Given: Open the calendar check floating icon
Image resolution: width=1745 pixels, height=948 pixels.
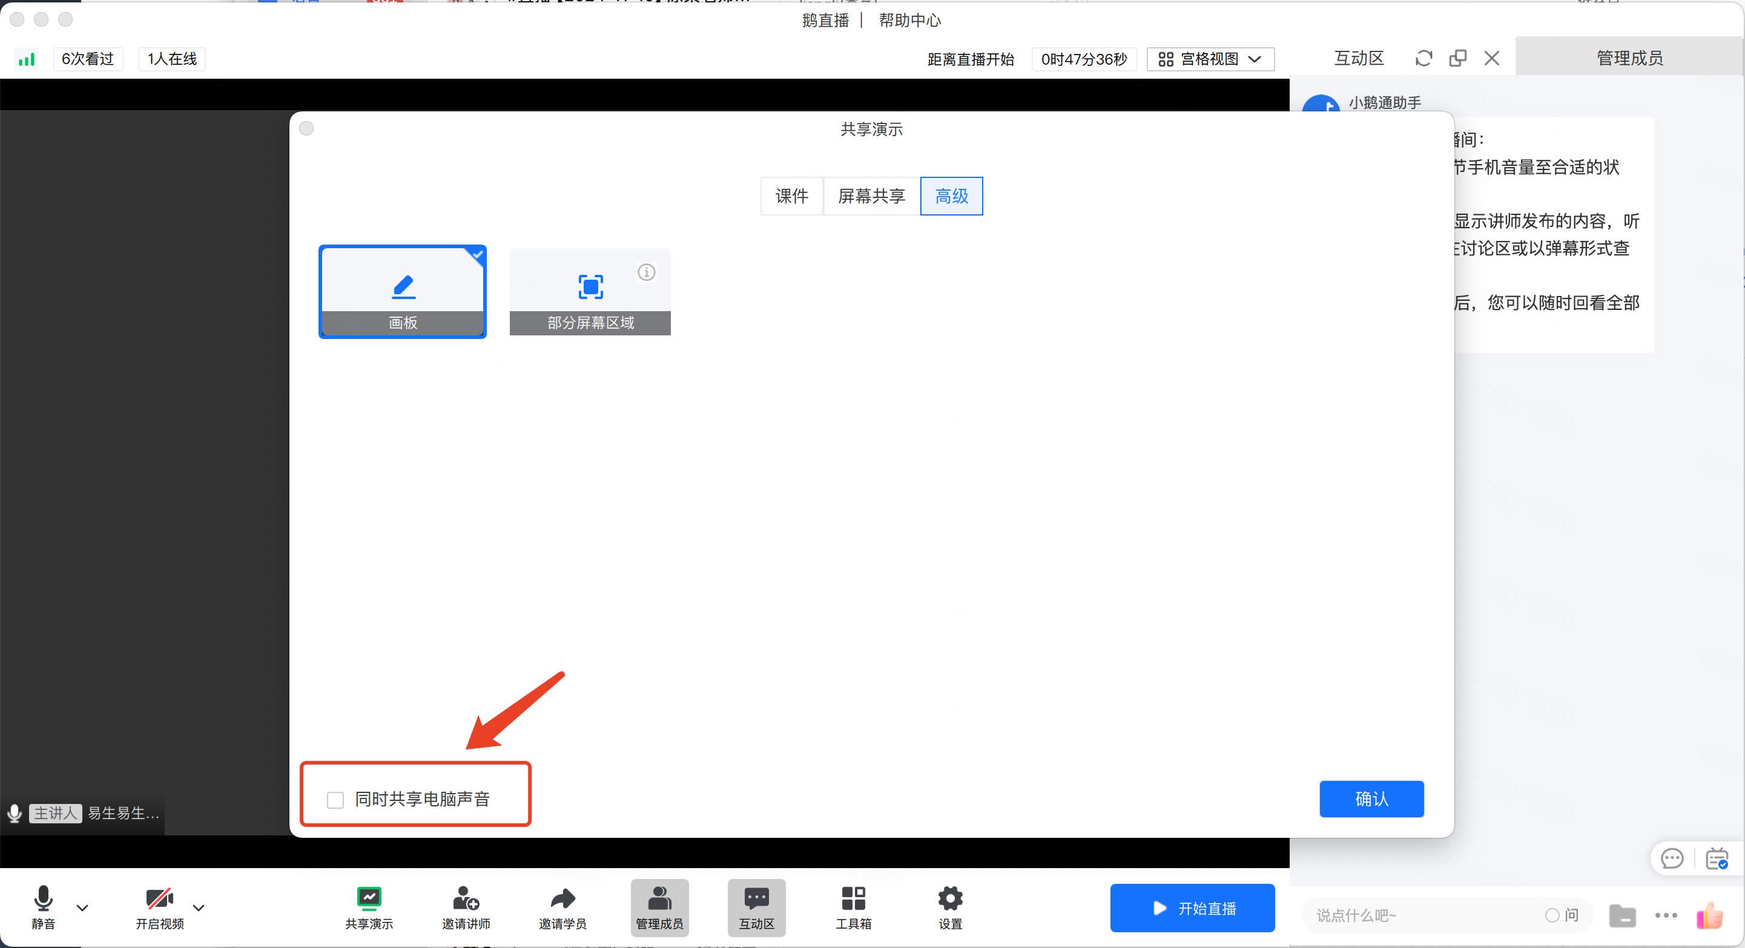Looking at the screenshot, I should (x=1717, y=858).
